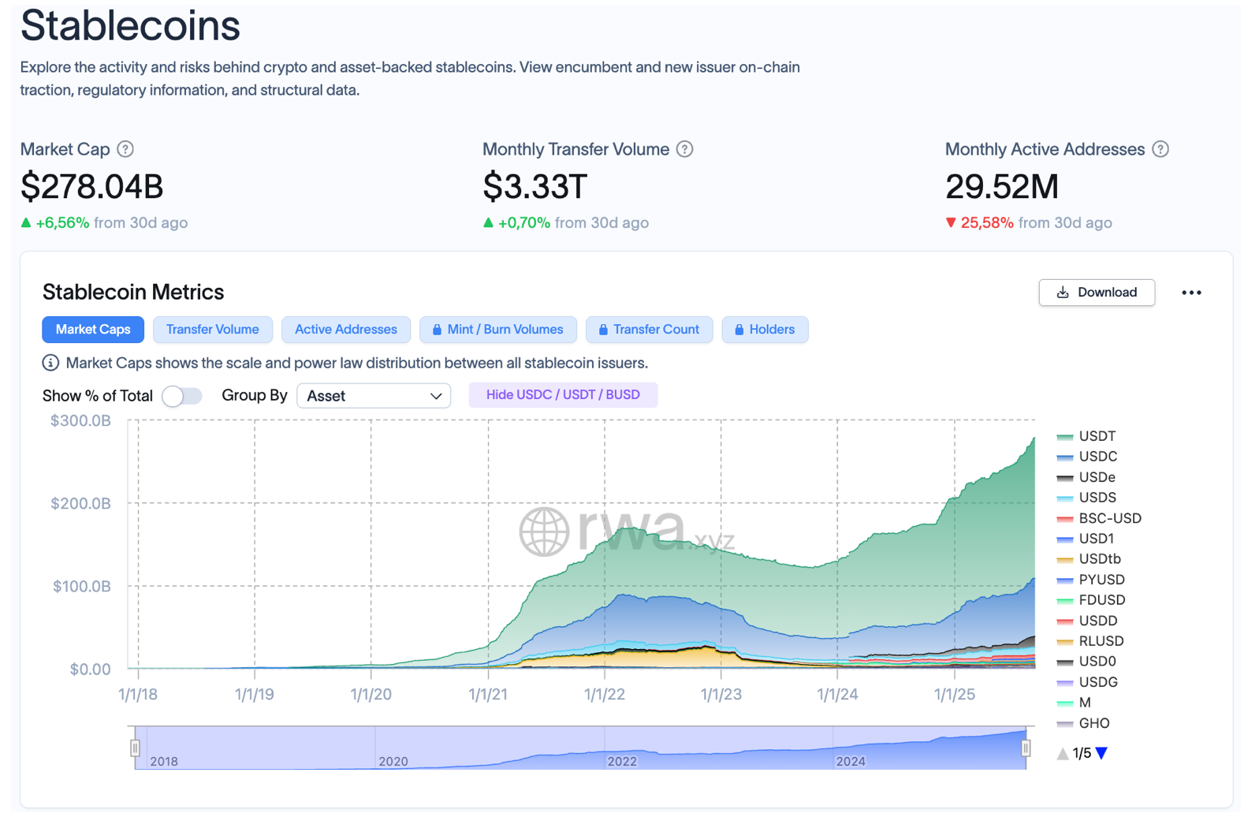Click the Monthly Active Addresses help icon

[x=1160, y=149]
